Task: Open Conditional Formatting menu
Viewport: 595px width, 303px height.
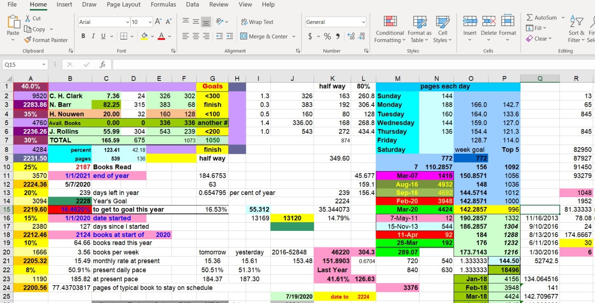Action: point(390,29)
